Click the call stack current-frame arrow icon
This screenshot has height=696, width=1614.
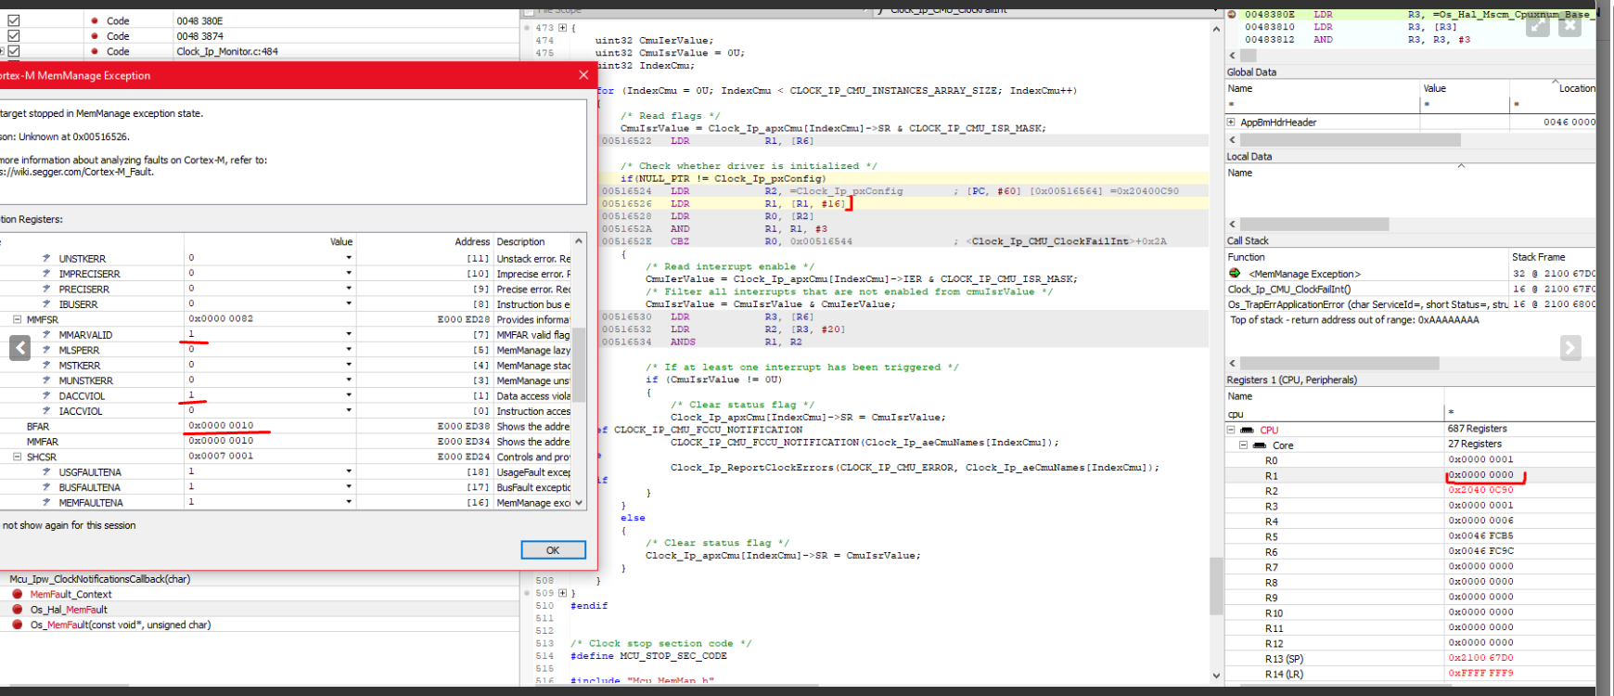1235,274
